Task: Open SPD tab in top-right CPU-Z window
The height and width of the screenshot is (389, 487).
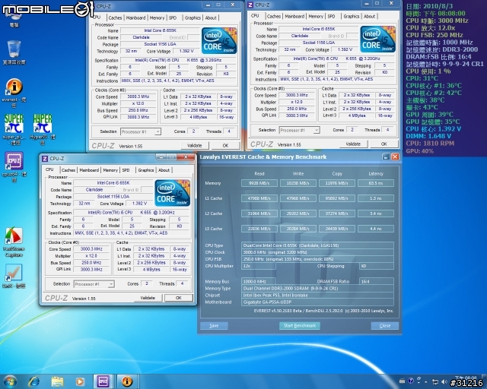Action: [x=331, y=16]
